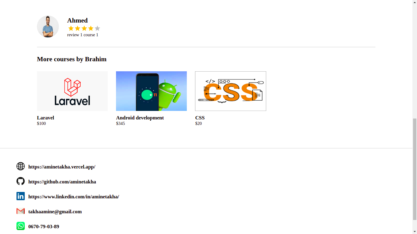Click the fourth gold rating star

click(x=91, y=28)
